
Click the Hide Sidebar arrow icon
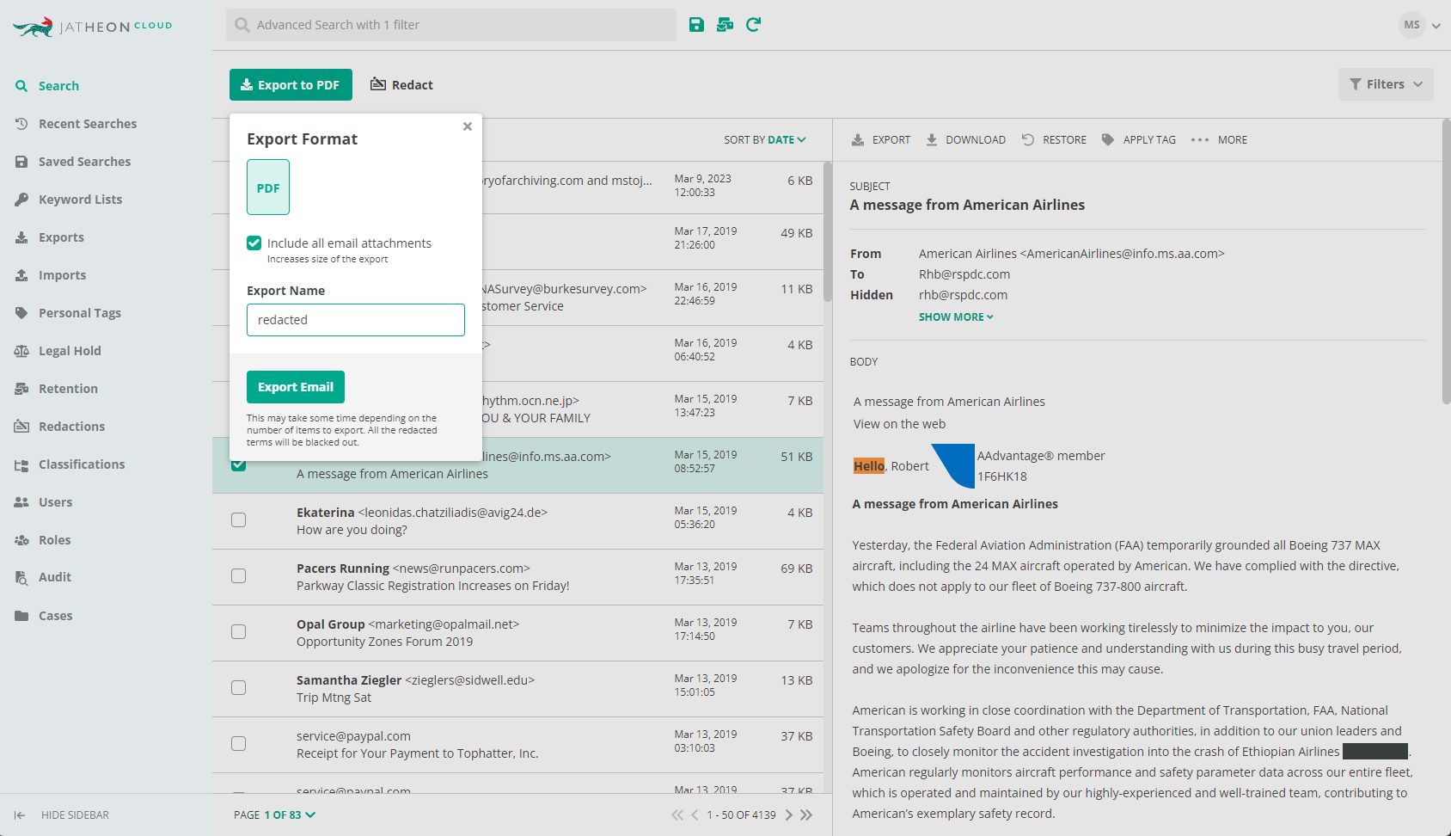tap(20, 815)
